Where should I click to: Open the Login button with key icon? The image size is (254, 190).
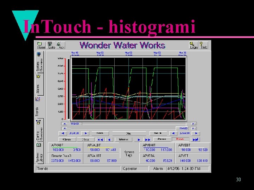(x=194, y=45)
